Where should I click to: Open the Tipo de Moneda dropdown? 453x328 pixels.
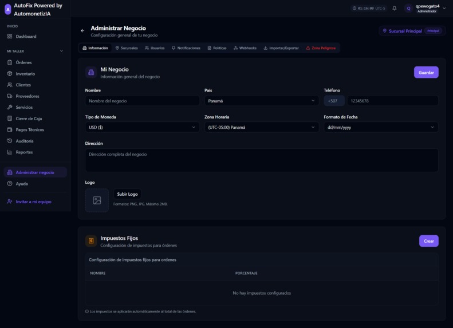(x=142, y=127)
